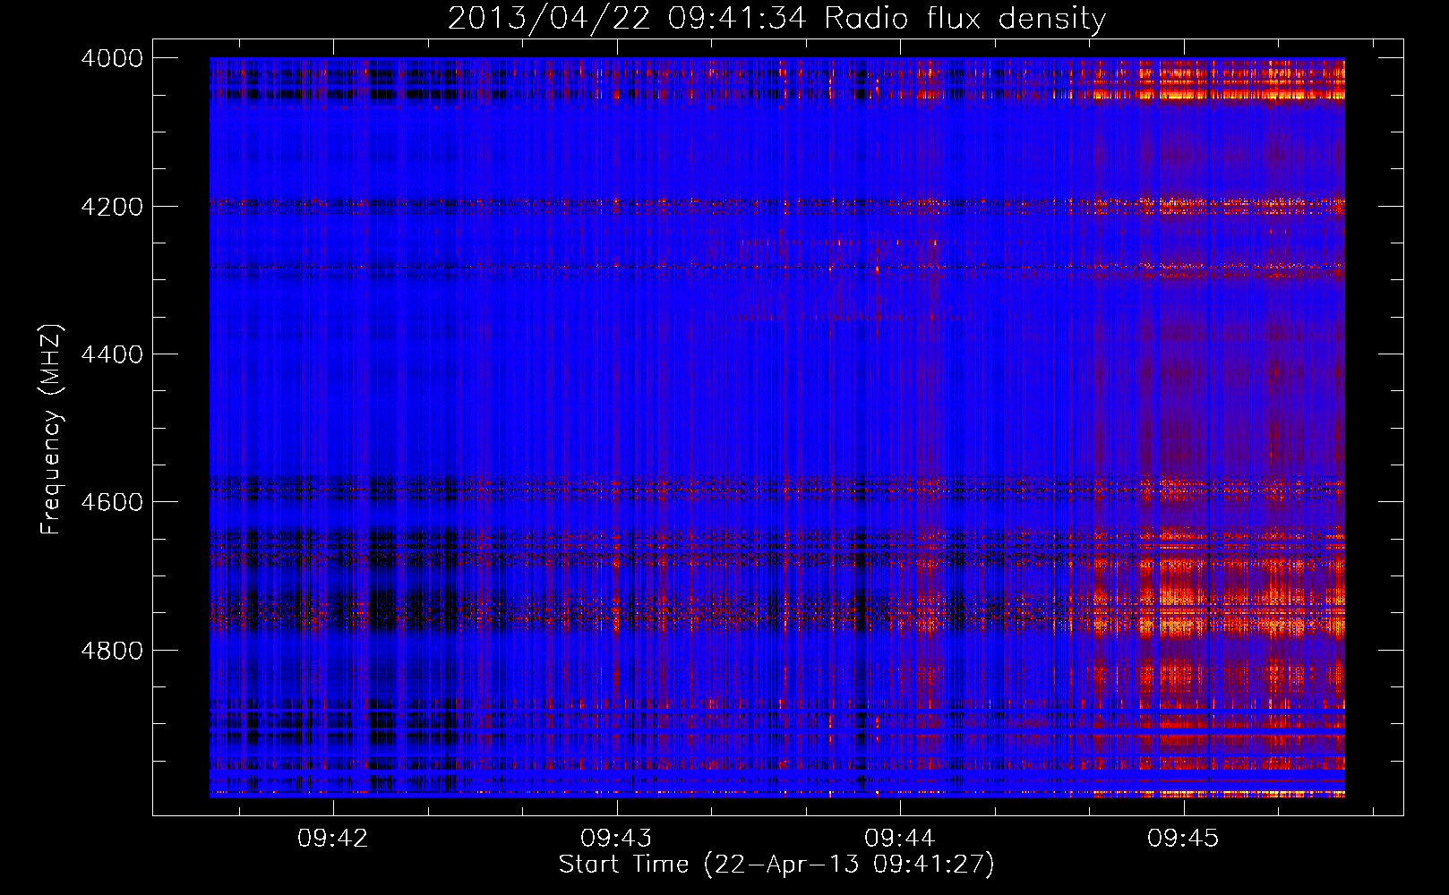
Task: Select the 4200 frequency tick label
Action: click(112, 207)
